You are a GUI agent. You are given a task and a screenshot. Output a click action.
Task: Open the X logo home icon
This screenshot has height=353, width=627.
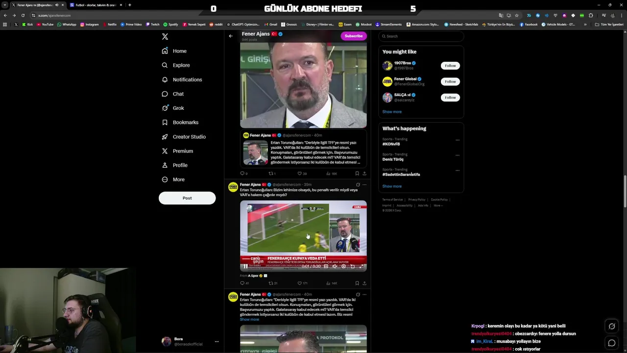(x=165, y=37)
